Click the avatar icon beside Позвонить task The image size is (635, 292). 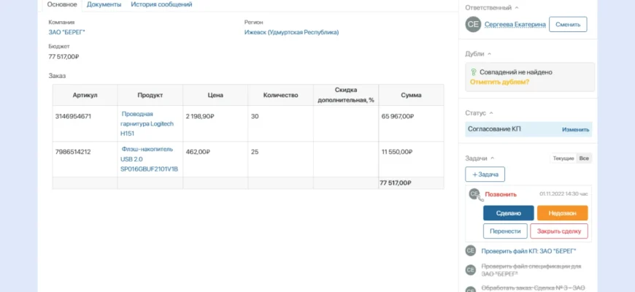pyautogui.click(x=474, y=194)
